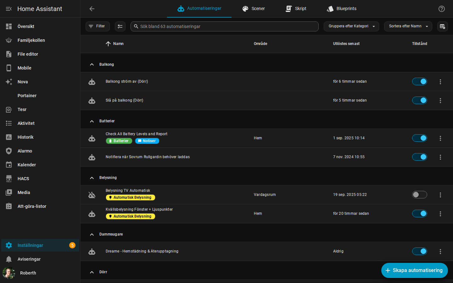The height and width of the screenshot is (283, 453).
Task: Open Gruppera efter Kategori dropdown
Action: [x=351, y=26]
